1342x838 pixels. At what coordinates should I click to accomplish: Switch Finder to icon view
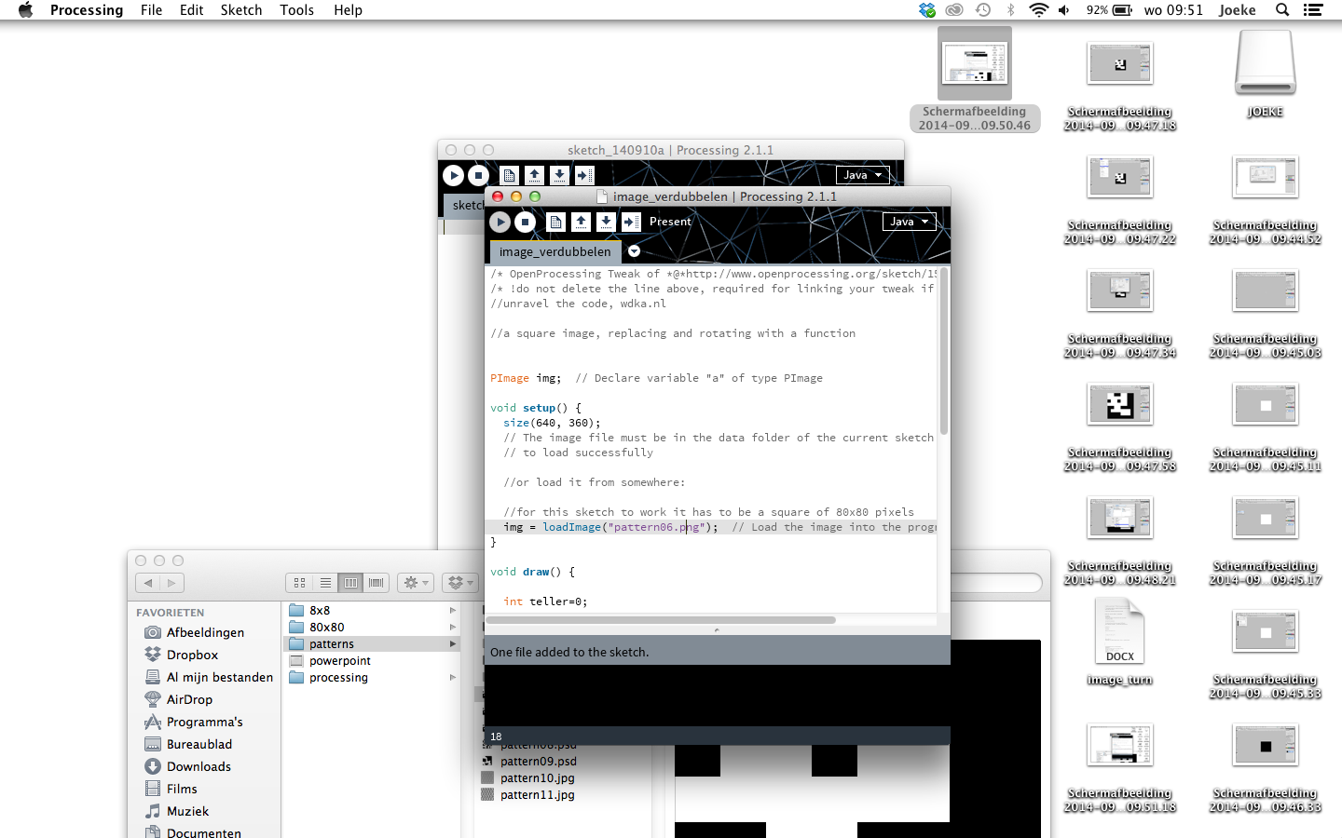(x=299, y=583)
